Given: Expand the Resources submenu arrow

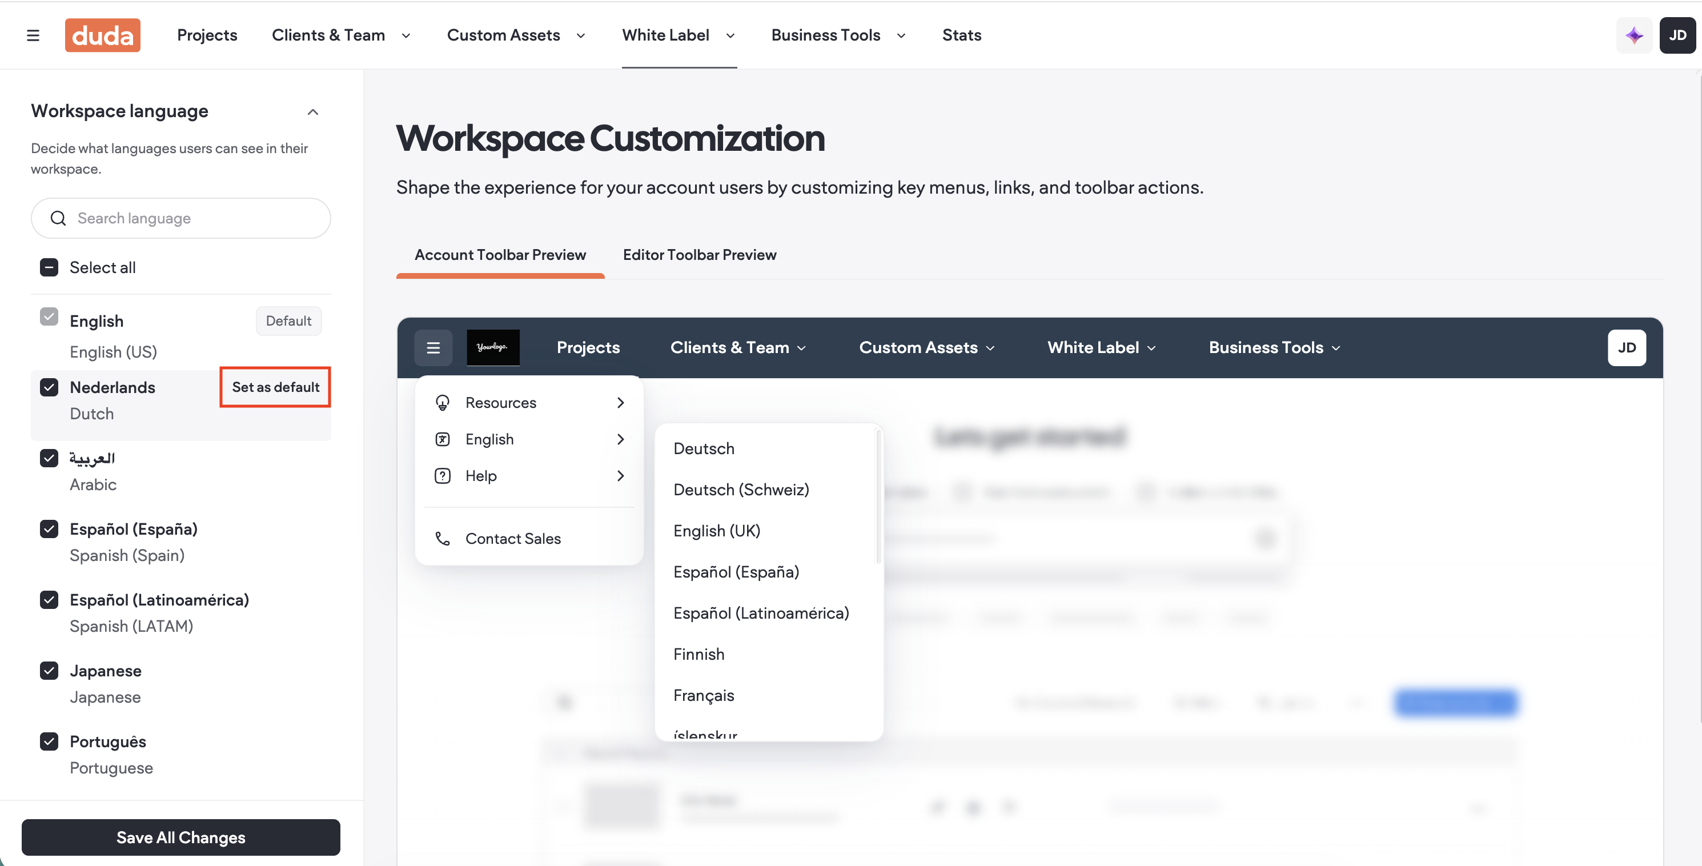Looking at the screenshot, I should pyautogui.click(x=620, y=403).
